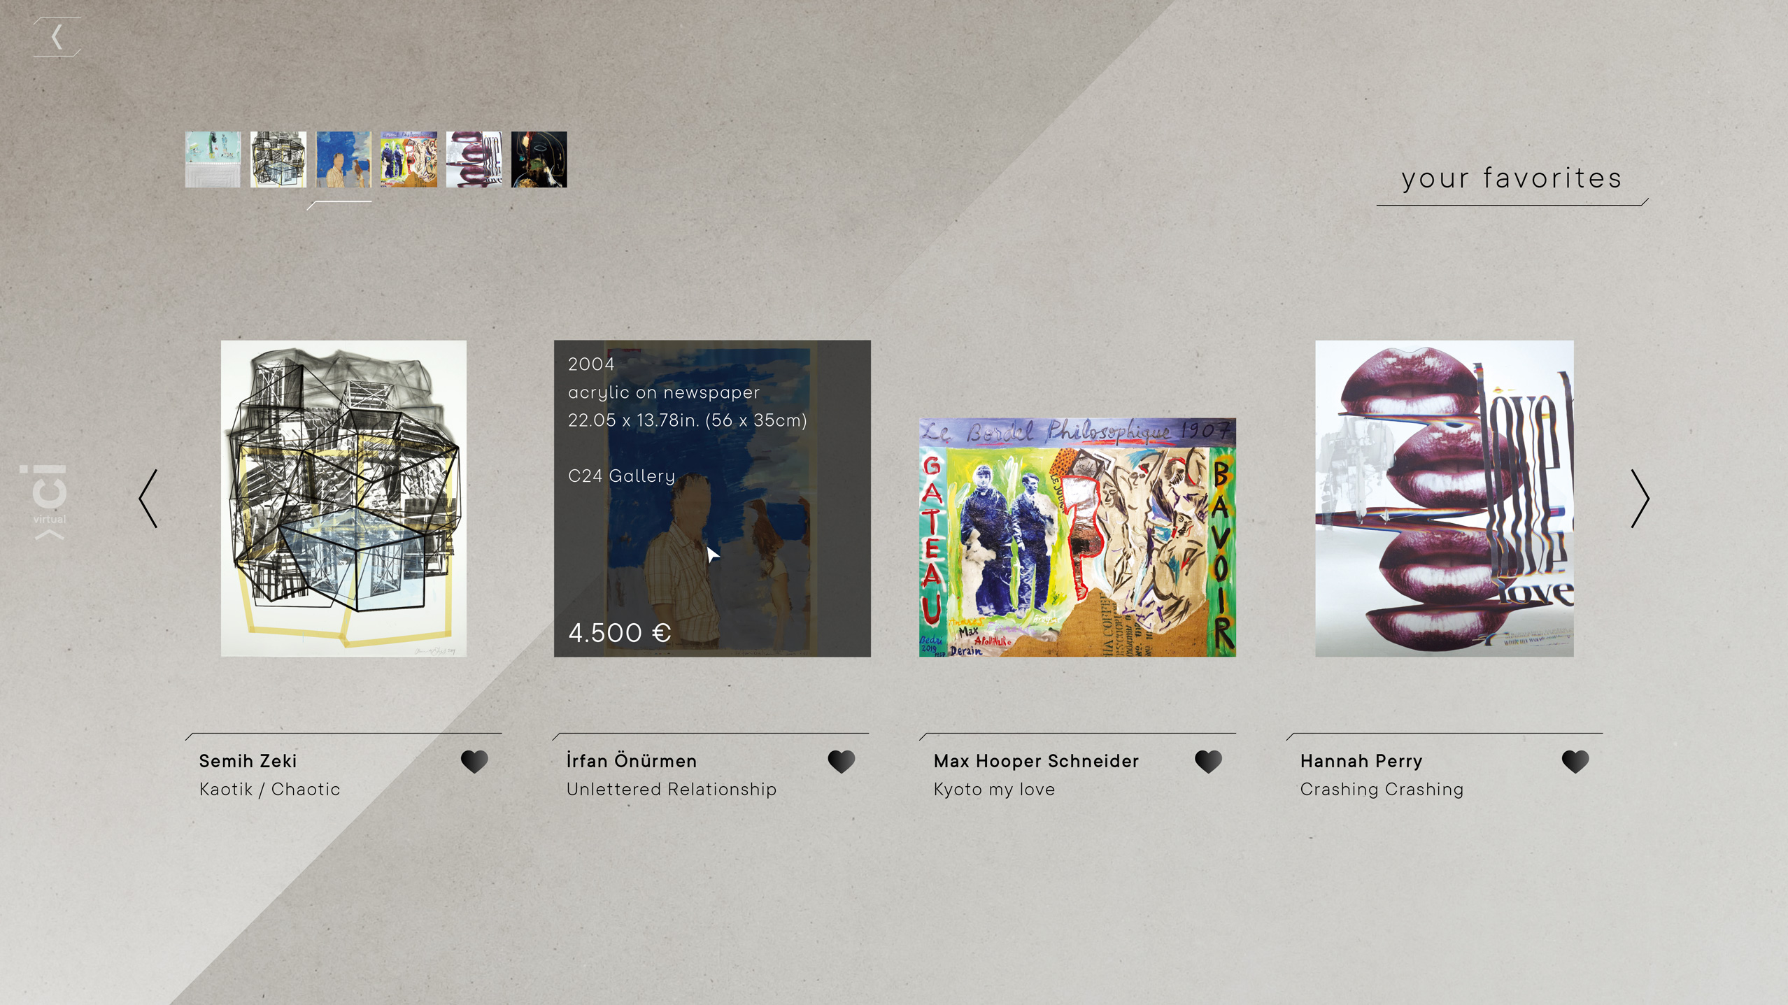The image size is (1788, 1005).
Task: Open the Kaotik / Chaotic artwork image
Action: pyautogui.click(x=343, y=498)
